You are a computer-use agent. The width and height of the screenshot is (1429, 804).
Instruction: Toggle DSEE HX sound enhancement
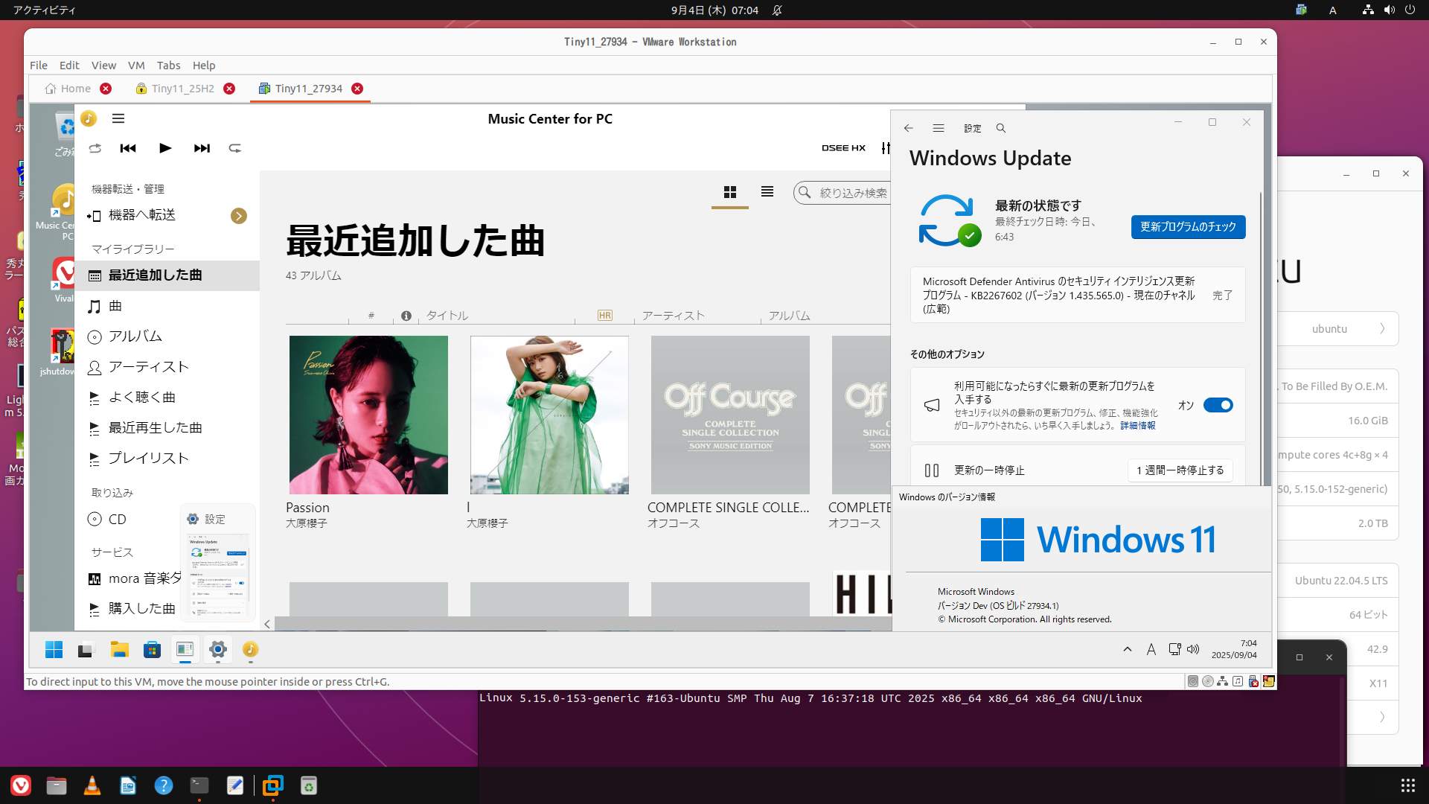(x=843, y=148)
